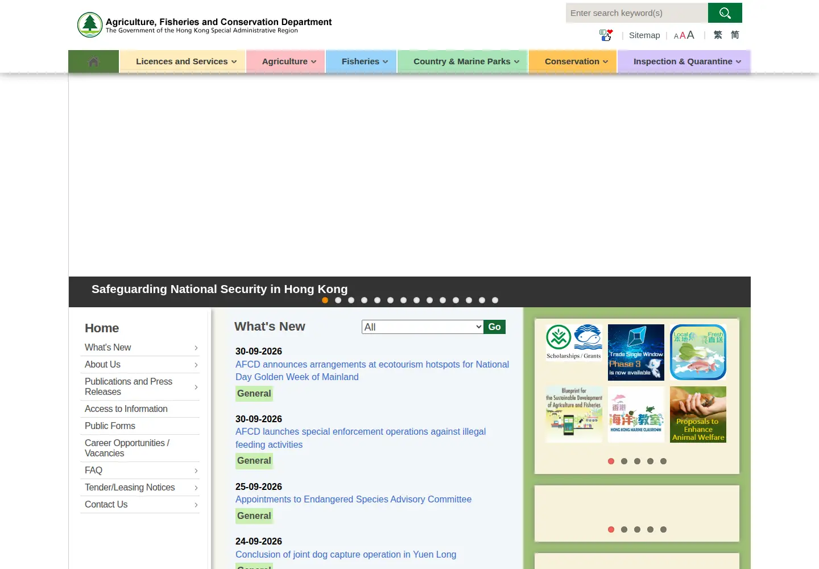Image resolution: width=819 pixels, height=569 pixels.
Task: Open Endangered Species Advisory Committee appointments news
Action: click(x=353, y=499)
